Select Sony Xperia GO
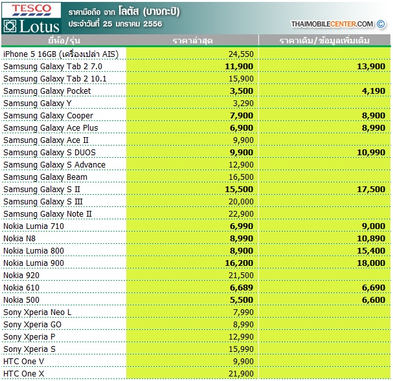This screenshot has height=381, width=393. [32, 325]
